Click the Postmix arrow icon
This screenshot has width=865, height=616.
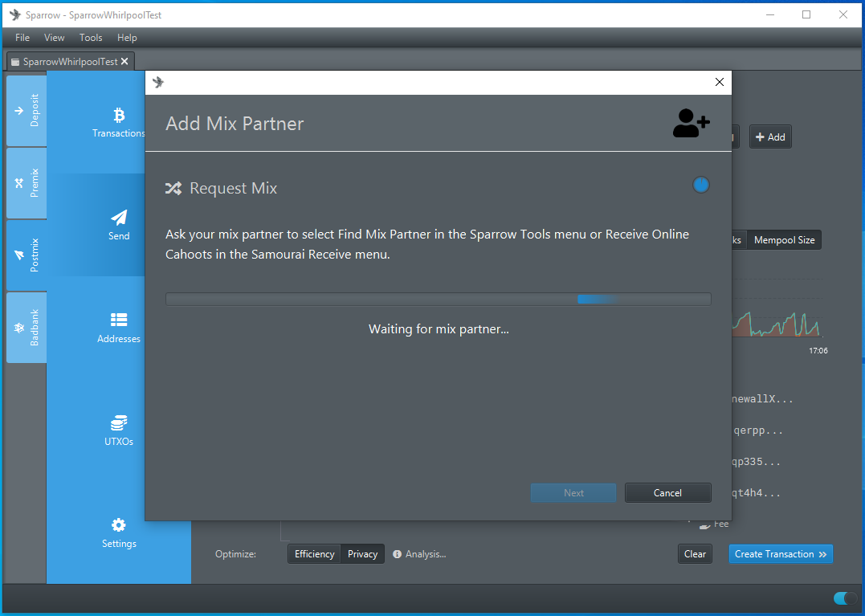pyautogui.click(x=18, y=255)
